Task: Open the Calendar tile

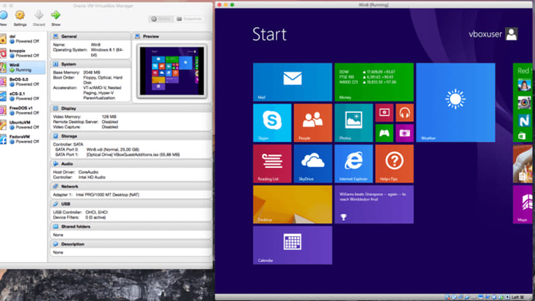Action: click(x=293, y=245)
